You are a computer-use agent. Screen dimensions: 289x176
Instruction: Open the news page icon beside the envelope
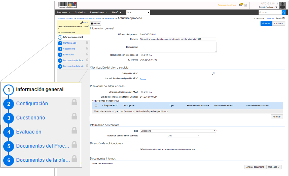pos(246,5)
